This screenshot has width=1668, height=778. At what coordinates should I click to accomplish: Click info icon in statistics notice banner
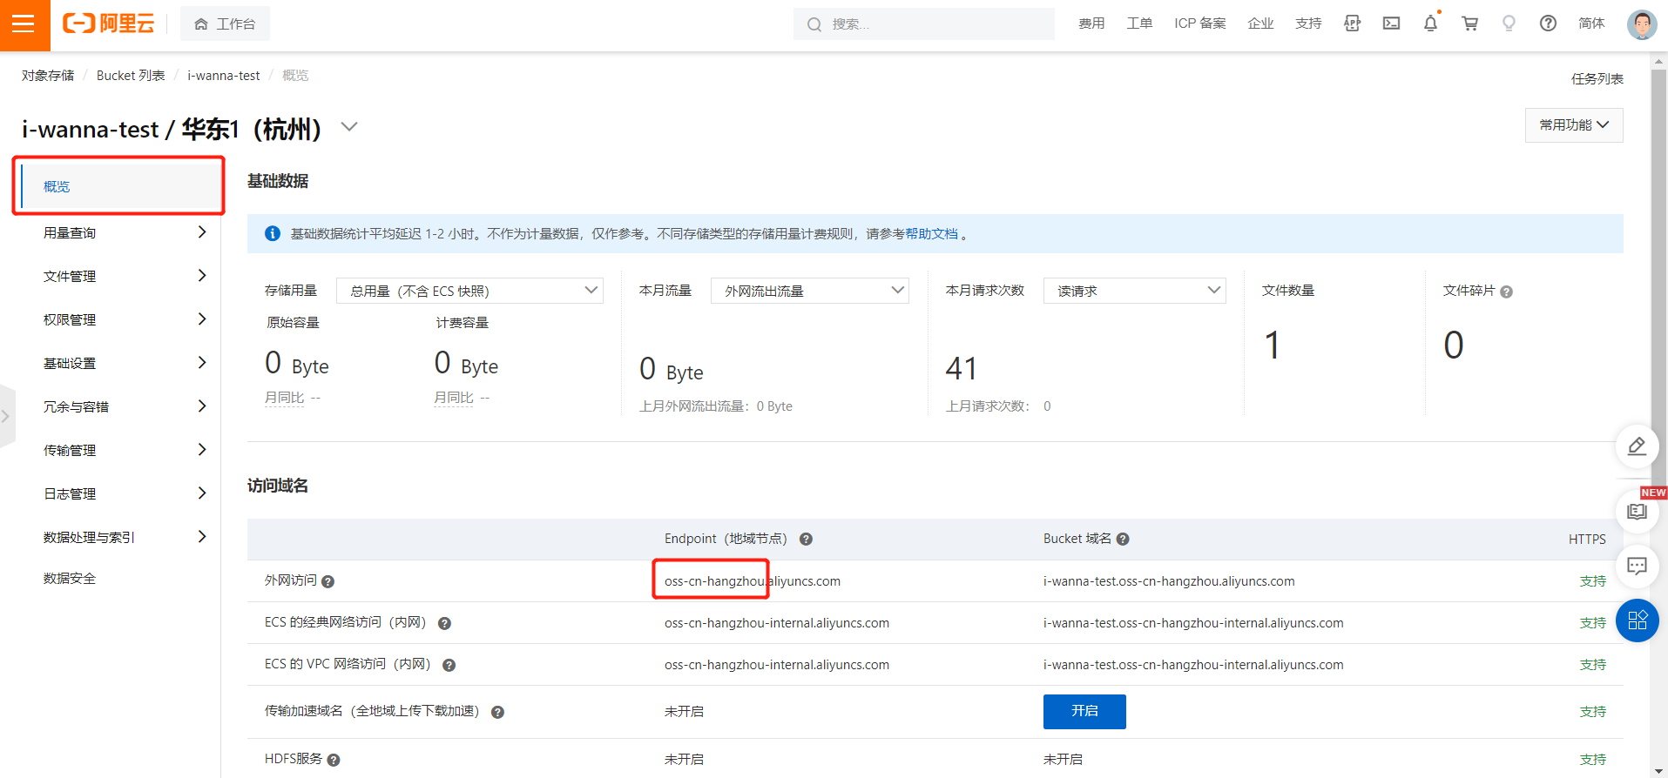(x=272, y=233)
